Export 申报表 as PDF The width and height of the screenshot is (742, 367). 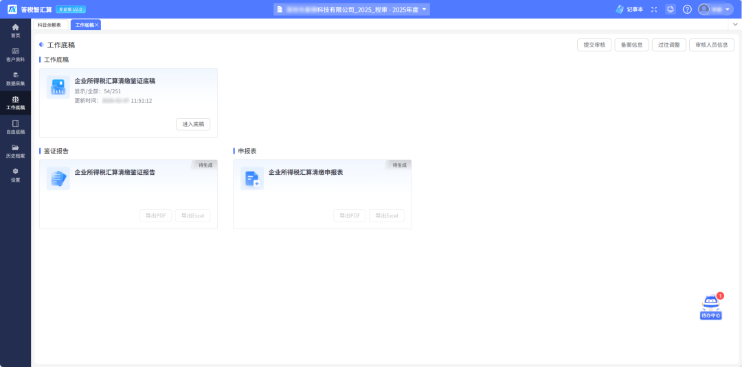pyautogui.click(x=350, y=216)
